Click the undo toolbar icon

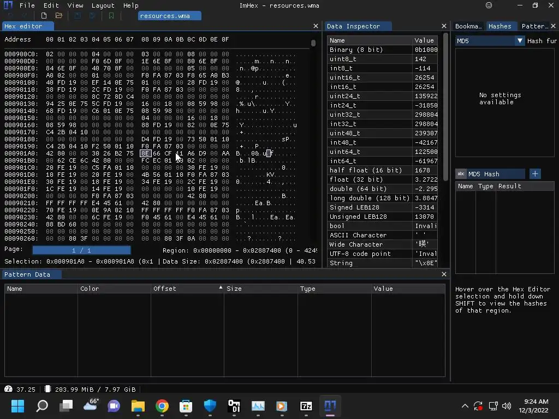[10, 16]
